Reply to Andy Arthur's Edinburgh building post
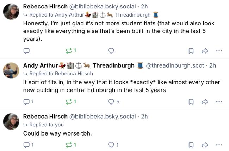 [26, 102]
